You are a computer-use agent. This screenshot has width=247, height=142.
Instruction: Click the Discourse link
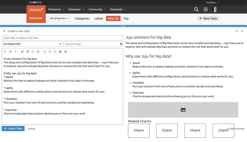pos(36,18)
